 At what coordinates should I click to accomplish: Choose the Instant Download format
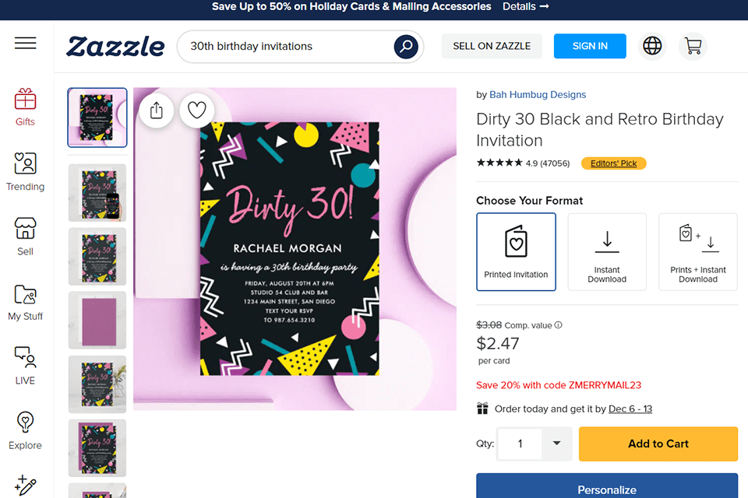(x=607, y=251)
